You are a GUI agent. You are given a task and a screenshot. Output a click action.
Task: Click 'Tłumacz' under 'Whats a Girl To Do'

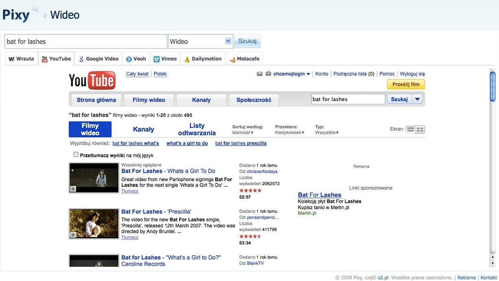pyautogui.click(x=130, y=191)
